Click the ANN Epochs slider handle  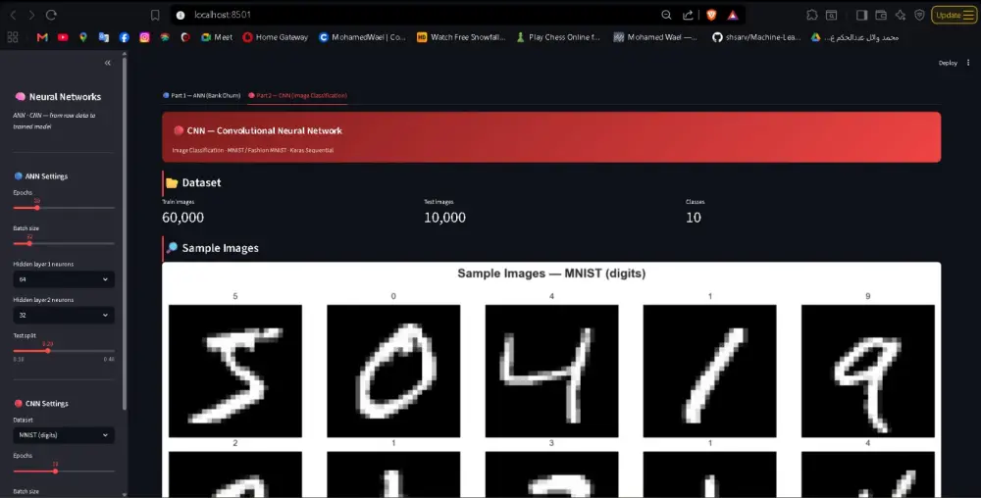[x=37, y=208]
